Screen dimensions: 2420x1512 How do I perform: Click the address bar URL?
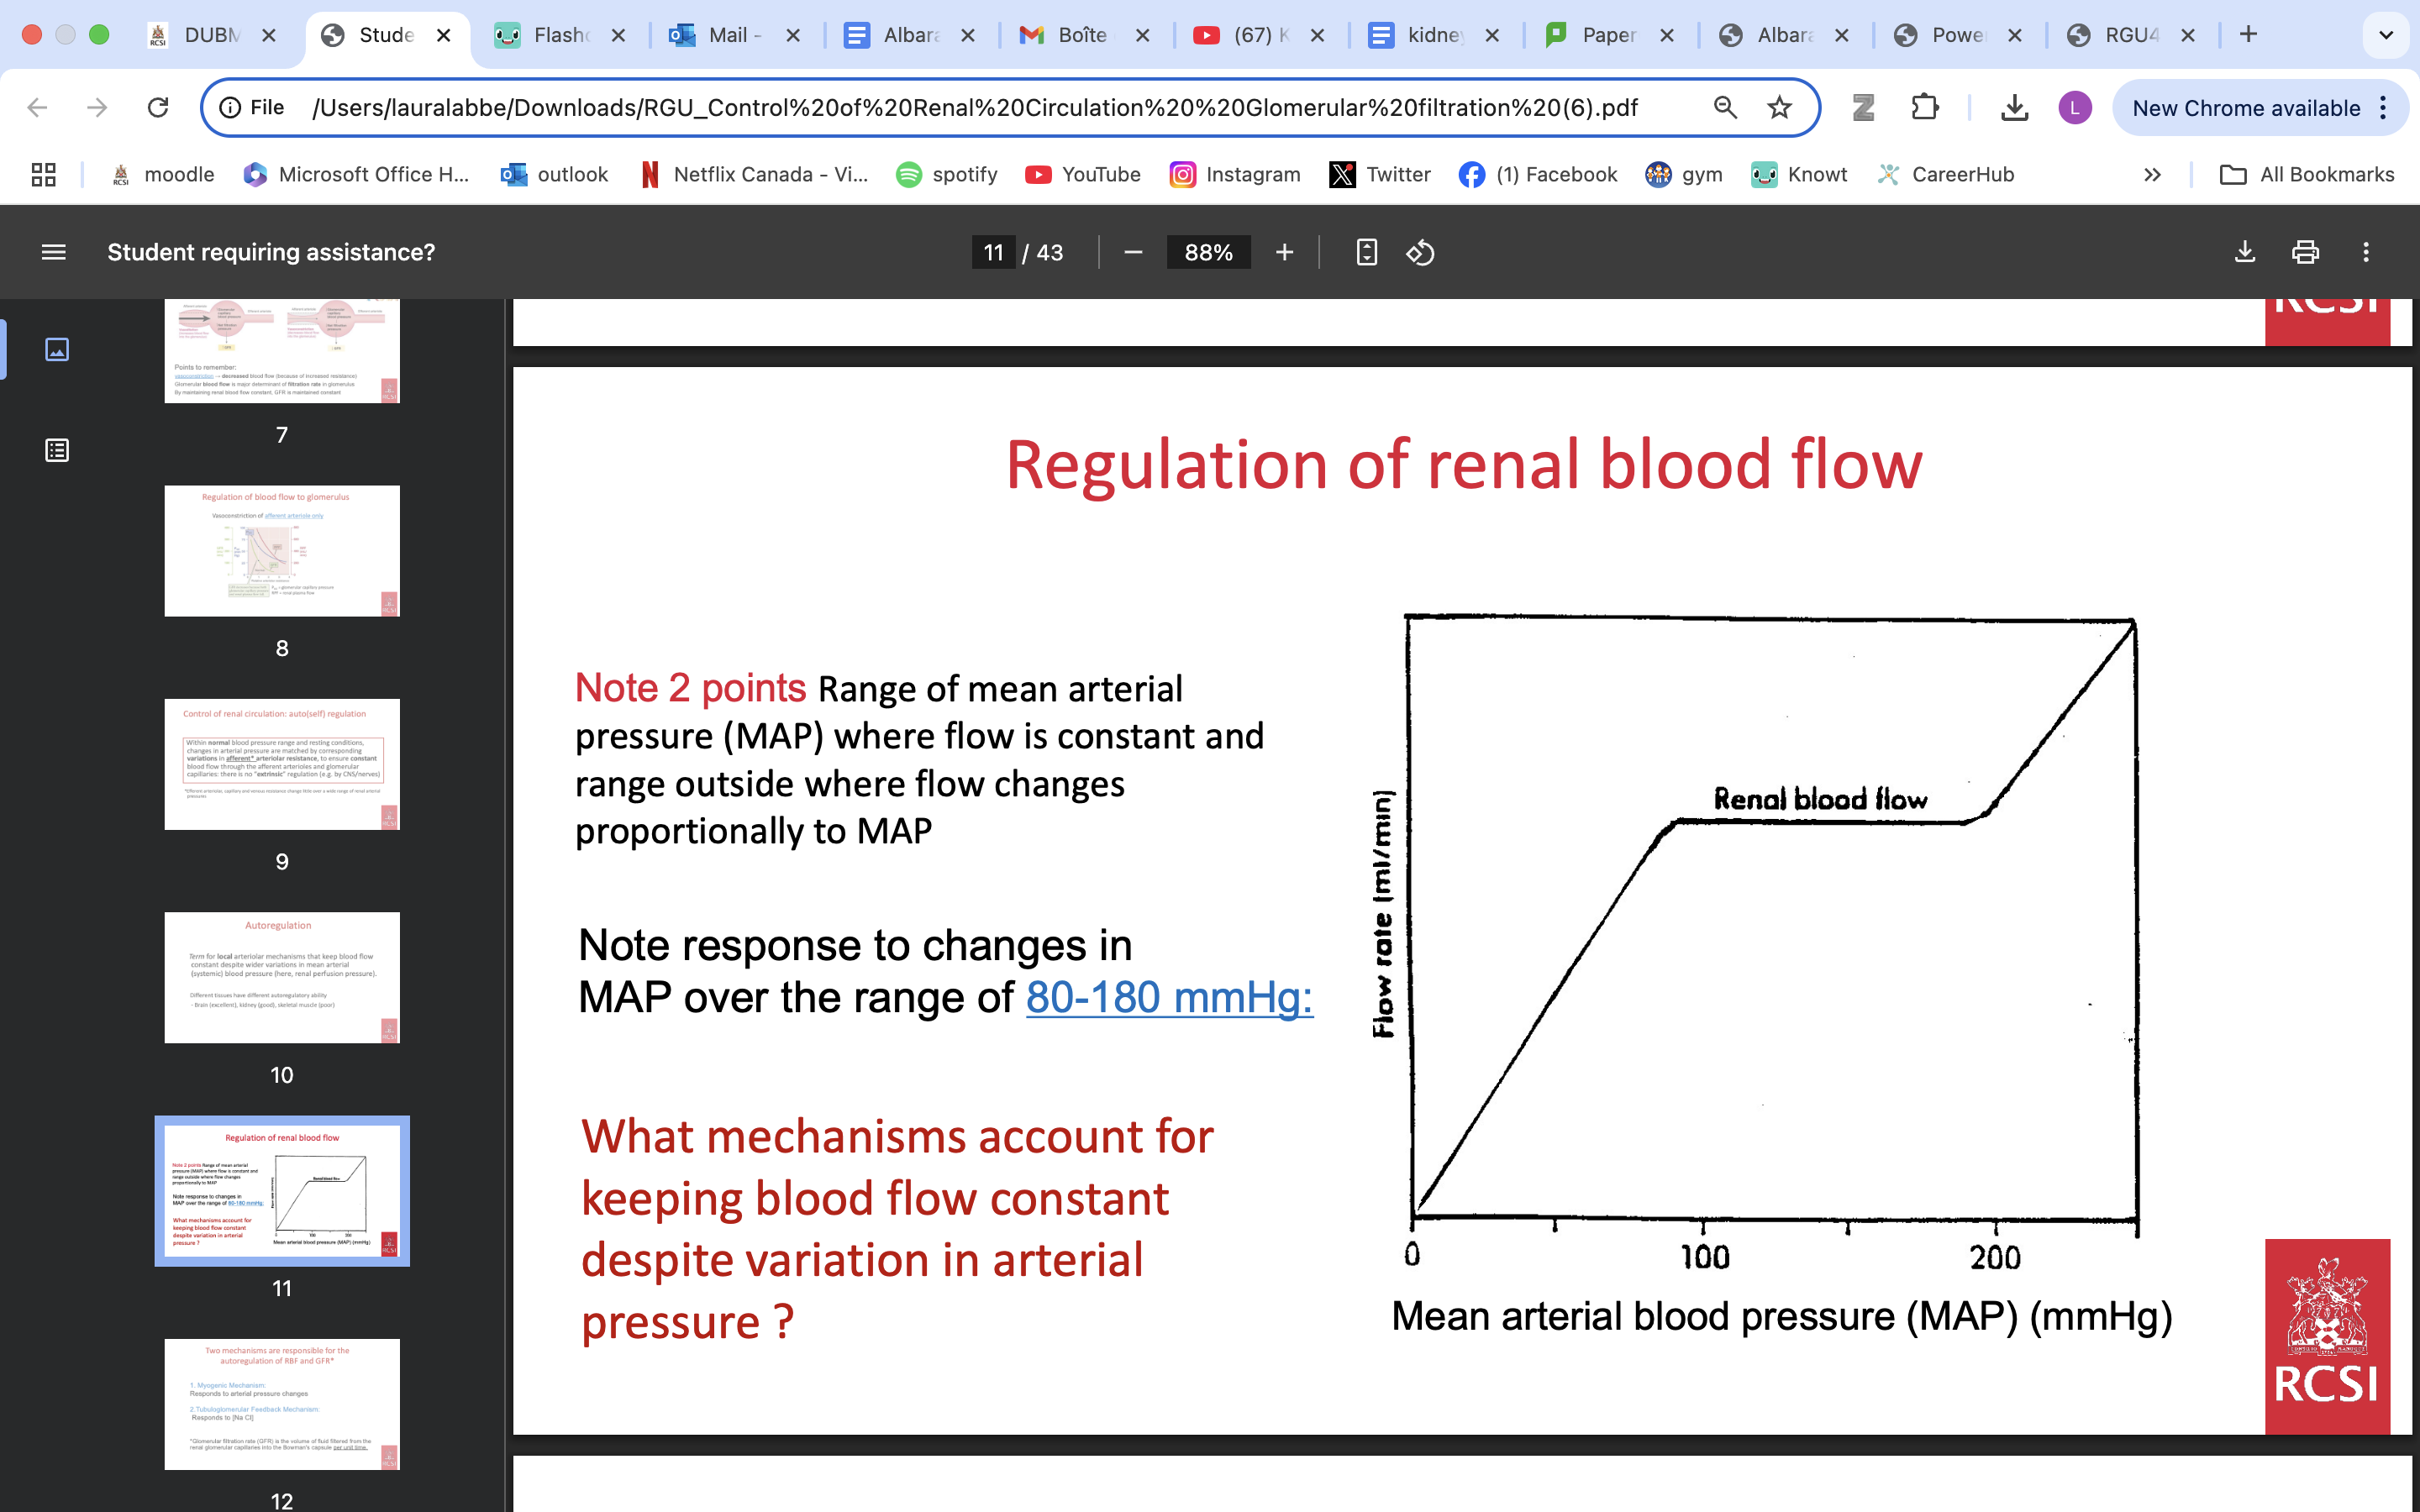click(x=975, y=107)
